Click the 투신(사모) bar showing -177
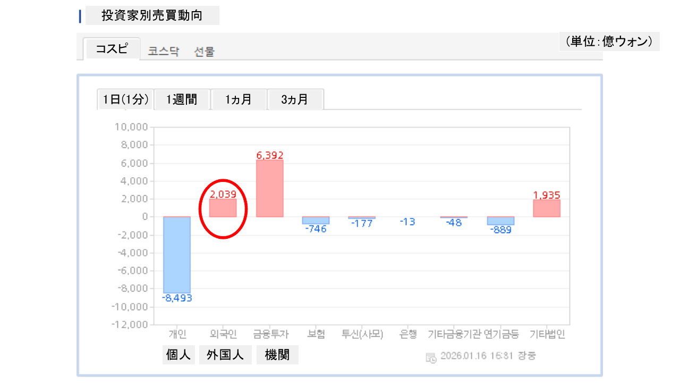Viewport: 680px width, 383px height. click(x=362, y=218)
